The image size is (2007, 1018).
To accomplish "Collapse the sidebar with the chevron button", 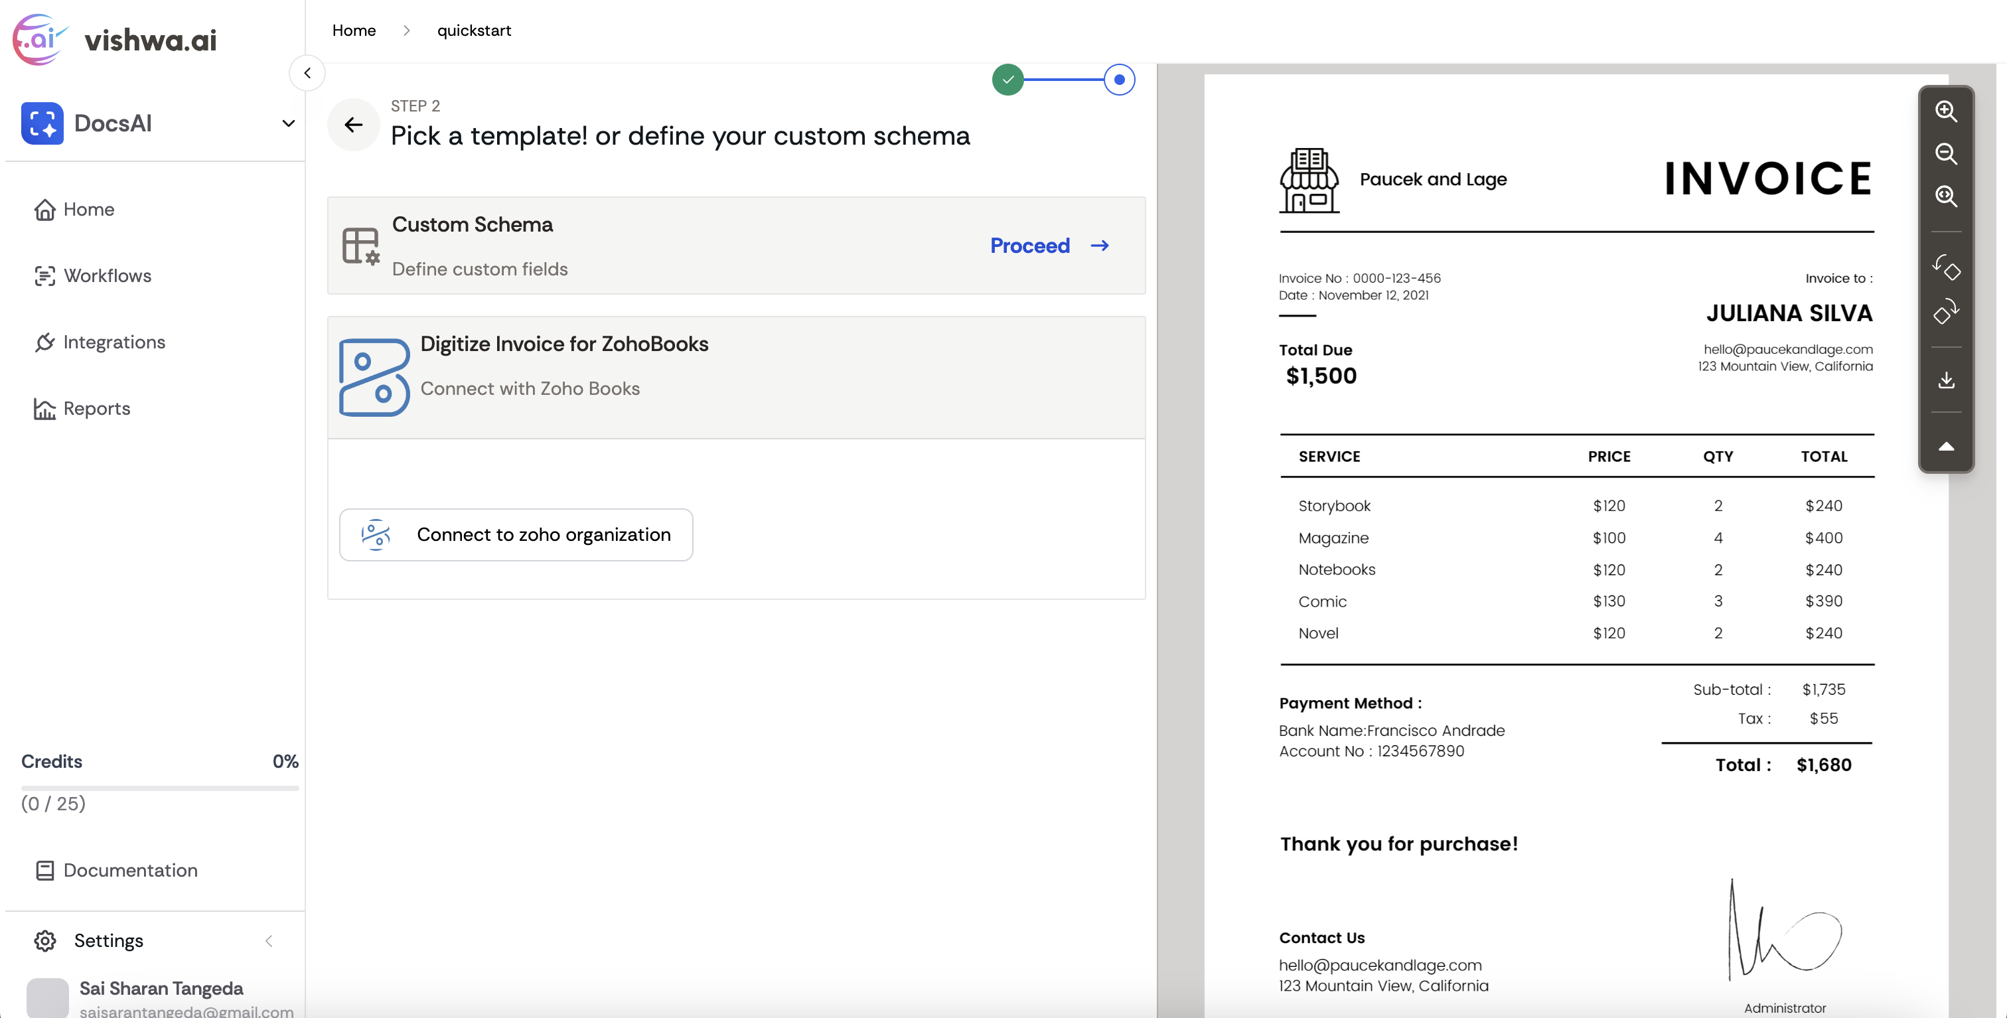I will point(307,73).
